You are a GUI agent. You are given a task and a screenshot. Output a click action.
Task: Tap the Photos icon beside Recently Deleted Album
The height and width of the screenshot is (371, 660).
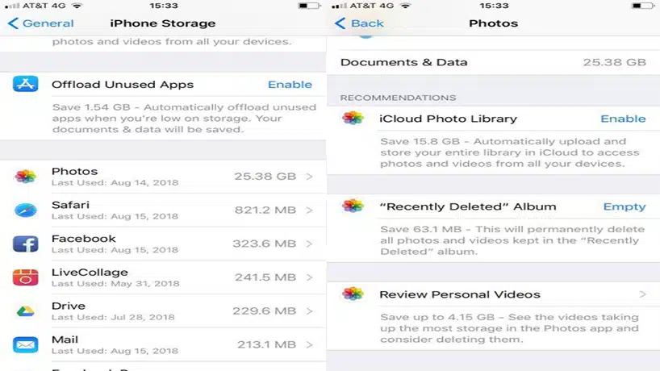[353, 206]
